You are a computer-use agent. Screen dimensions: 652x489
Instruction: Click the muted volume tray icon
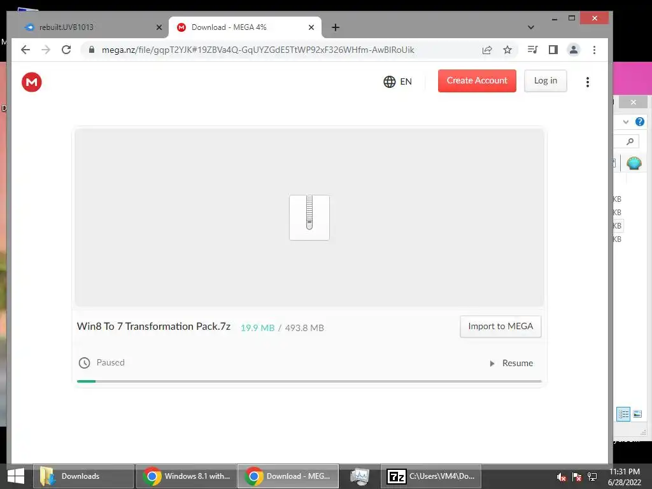pyautogui.click(x=561, y=477)
